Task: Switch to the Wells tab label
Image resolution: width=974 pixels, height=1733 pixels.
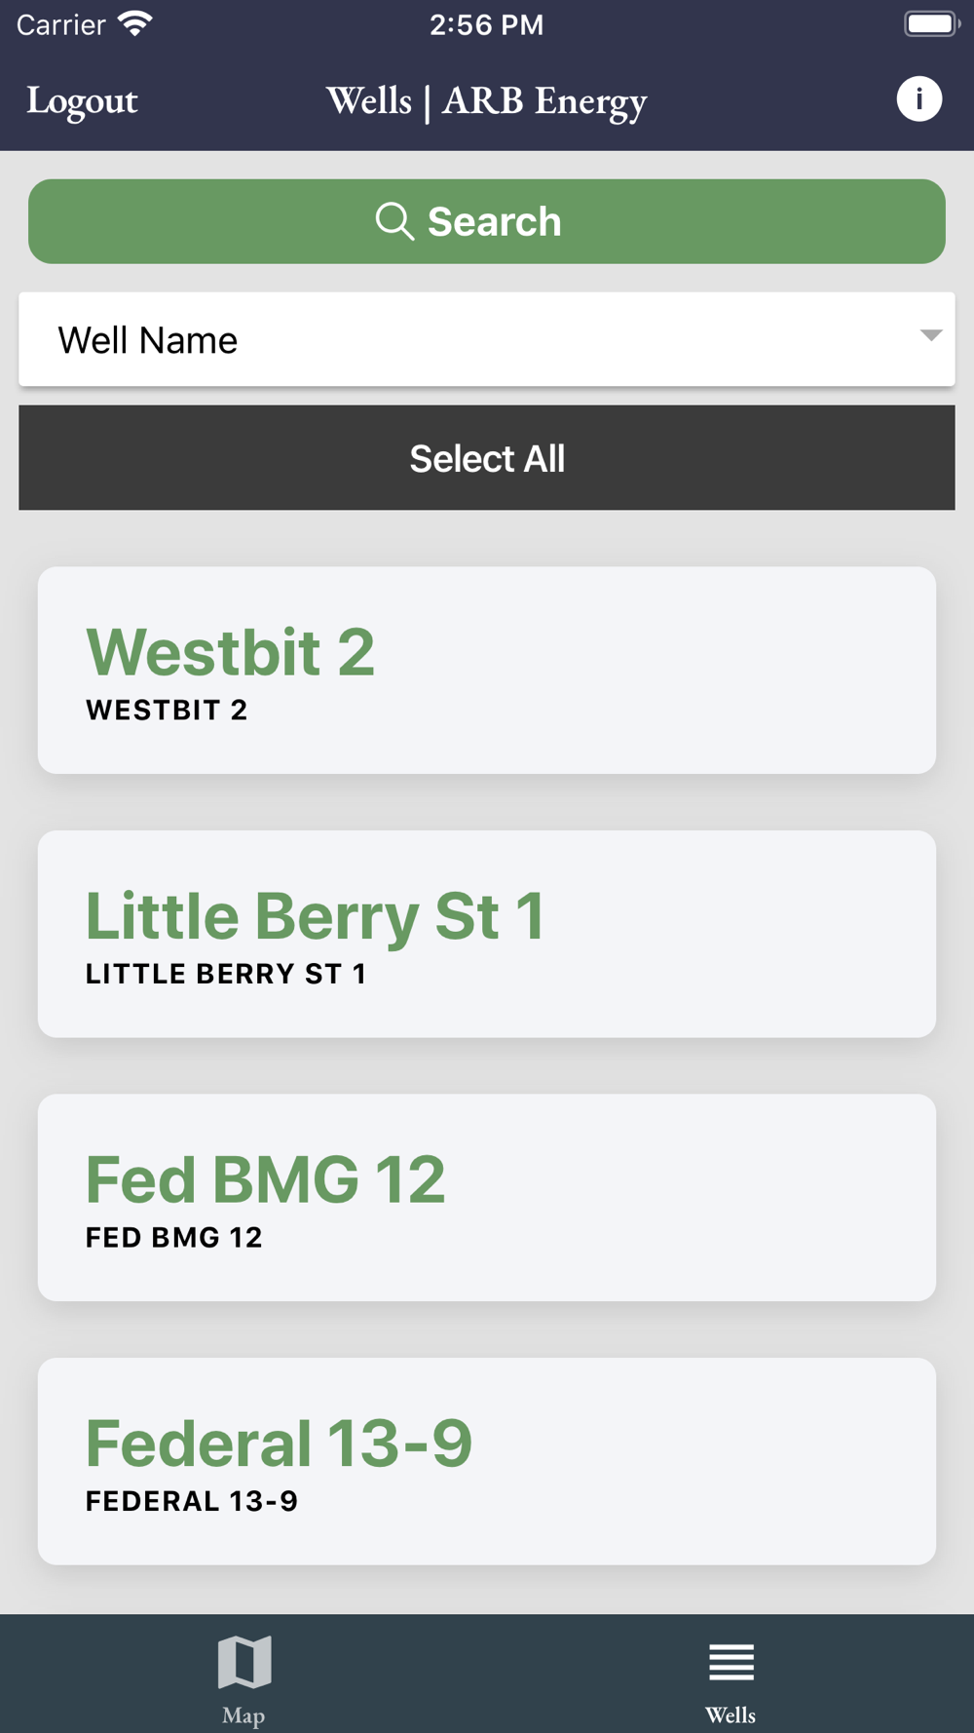Action: point(730,1714)
